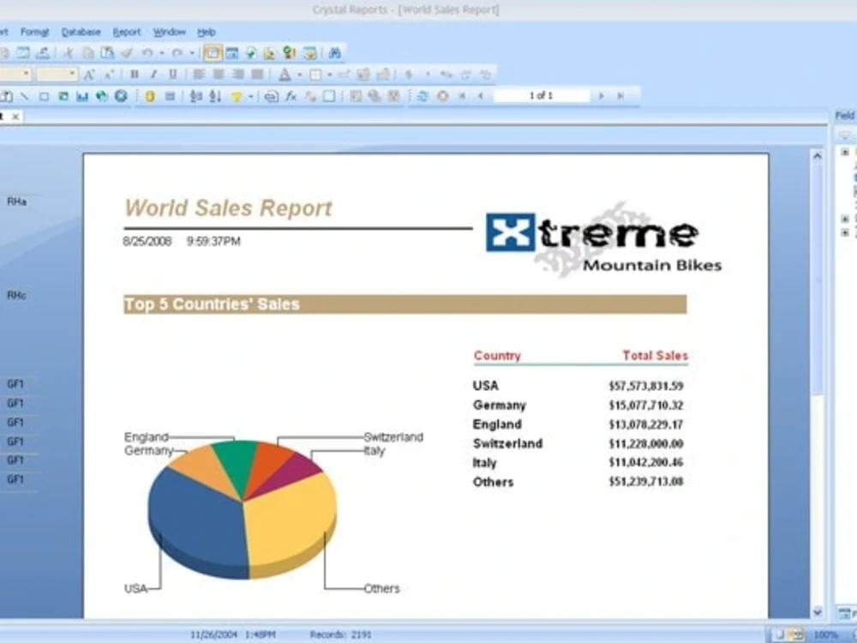Open the Borders dropdown arrow
Viewport: 857px width, 643px height.
tap(330, 75)
